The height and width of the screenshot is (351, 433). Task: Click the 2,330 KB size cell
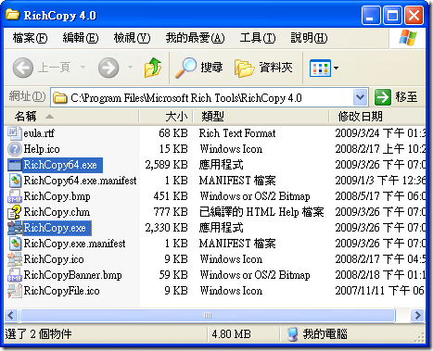tap(167, 228)
